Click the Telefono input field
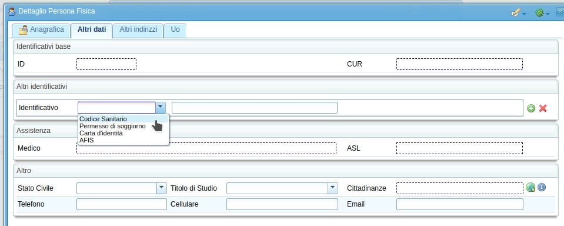 point(122,204)
